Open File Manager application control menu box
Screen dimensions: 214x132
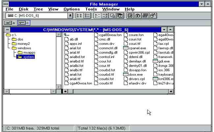point(6,4)
